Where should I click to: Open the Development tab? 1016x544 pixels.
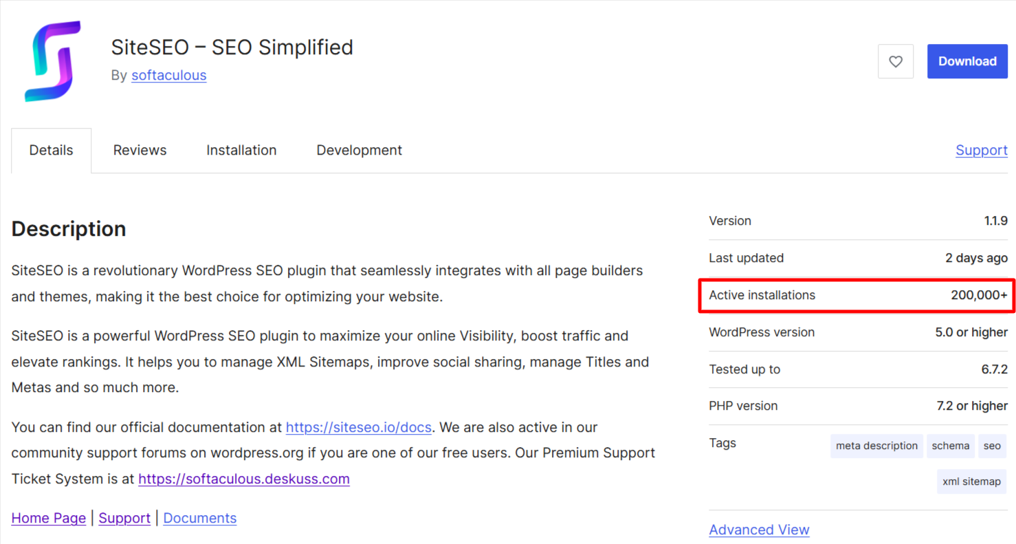360,150
